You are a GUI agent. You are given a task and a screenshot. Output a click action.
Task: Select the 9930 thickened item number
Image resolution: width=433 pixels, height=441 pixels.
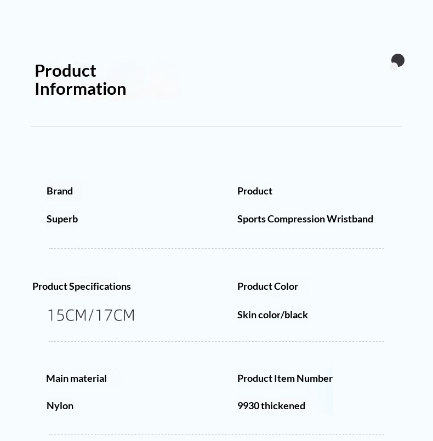271,406
